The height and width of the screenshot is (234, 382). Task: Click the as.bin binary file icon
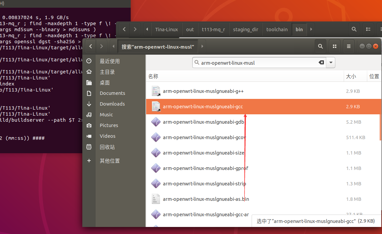point(156,199)
